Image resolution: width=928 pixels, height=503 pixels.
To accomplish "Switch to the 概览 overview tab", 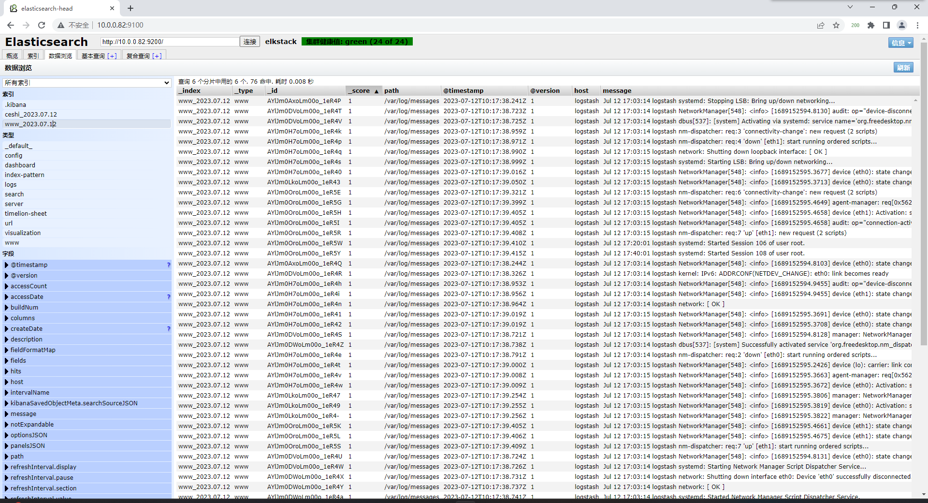I will [12, 56].
